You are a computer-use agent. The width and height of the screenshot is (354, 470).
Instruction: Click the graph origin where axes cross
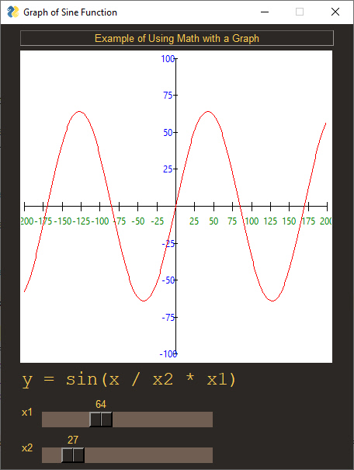[175, 206]
